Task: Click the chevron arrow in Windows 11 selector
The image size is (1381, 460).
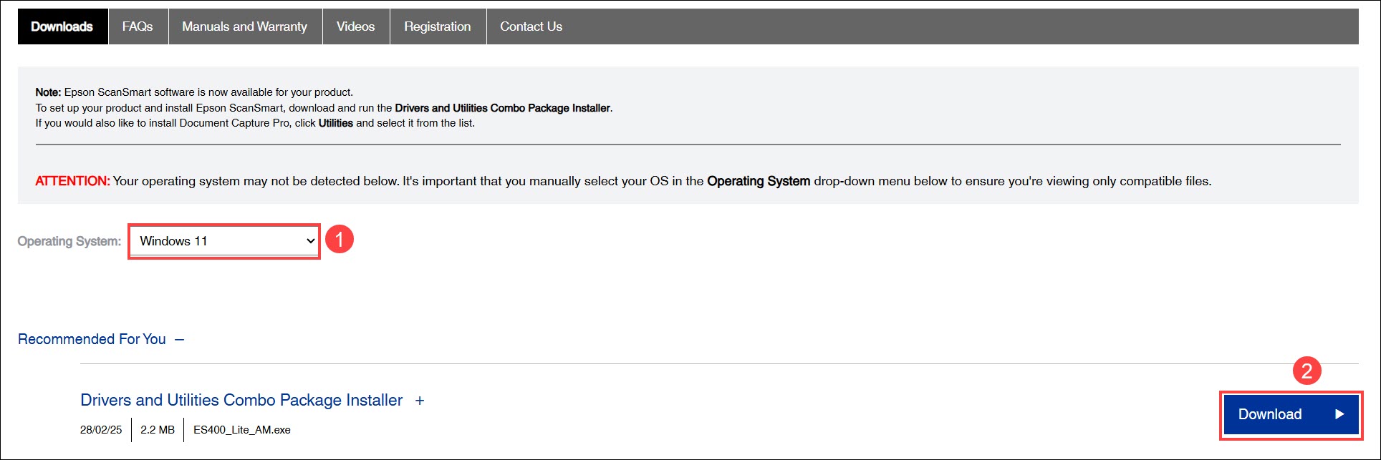Action: coord(310,241)
